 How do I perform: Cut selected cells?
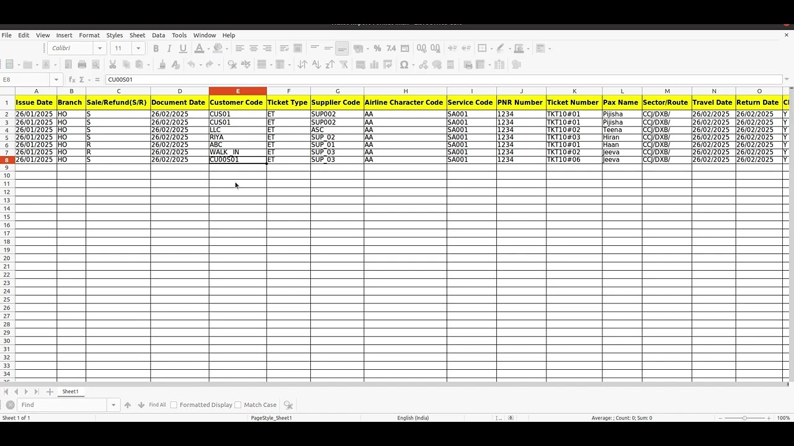112,64
